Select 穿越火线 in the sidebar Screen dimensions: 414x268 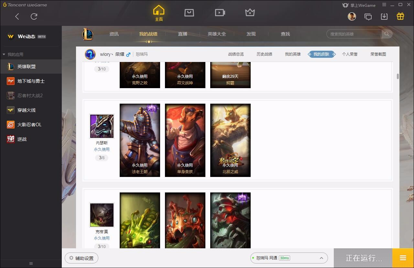[x=31, y=110]
